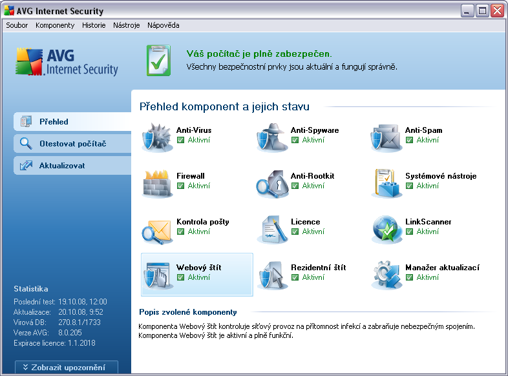Open the Komponenty menu
The height and width of the screenshot is (376, 508).
pyautogui.click(x=55, y=25)
